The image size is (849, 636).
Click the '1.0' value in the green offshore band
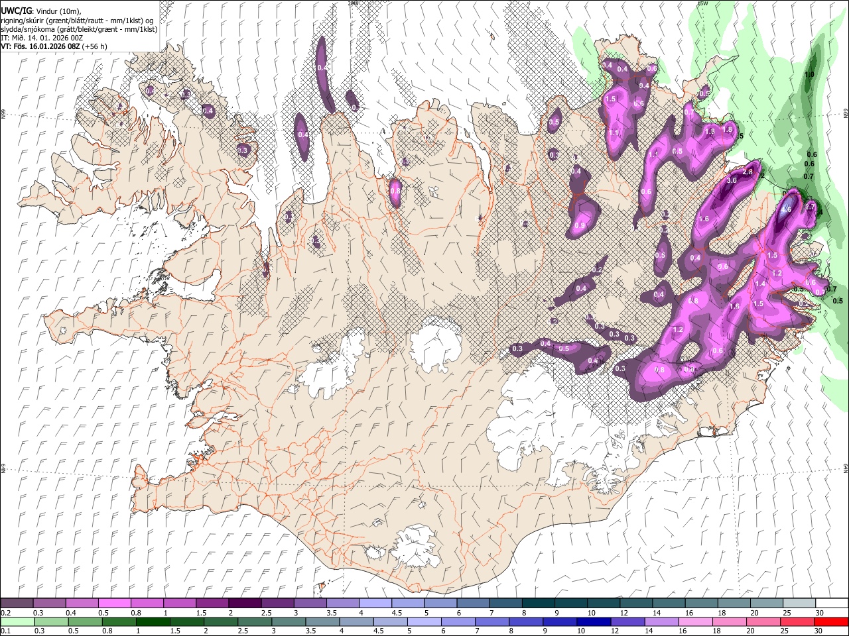[x=809, y=75]
